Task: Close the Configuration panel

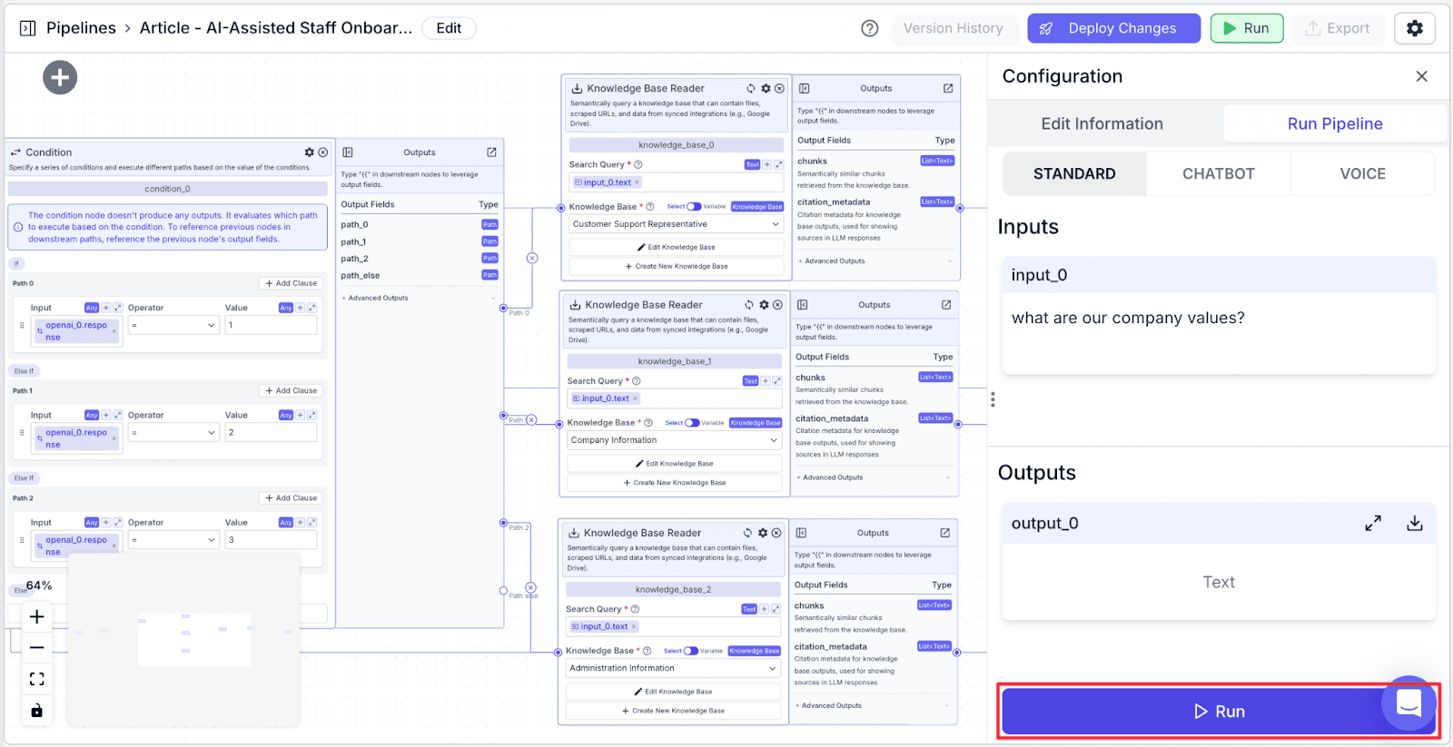Action: 1422,76
